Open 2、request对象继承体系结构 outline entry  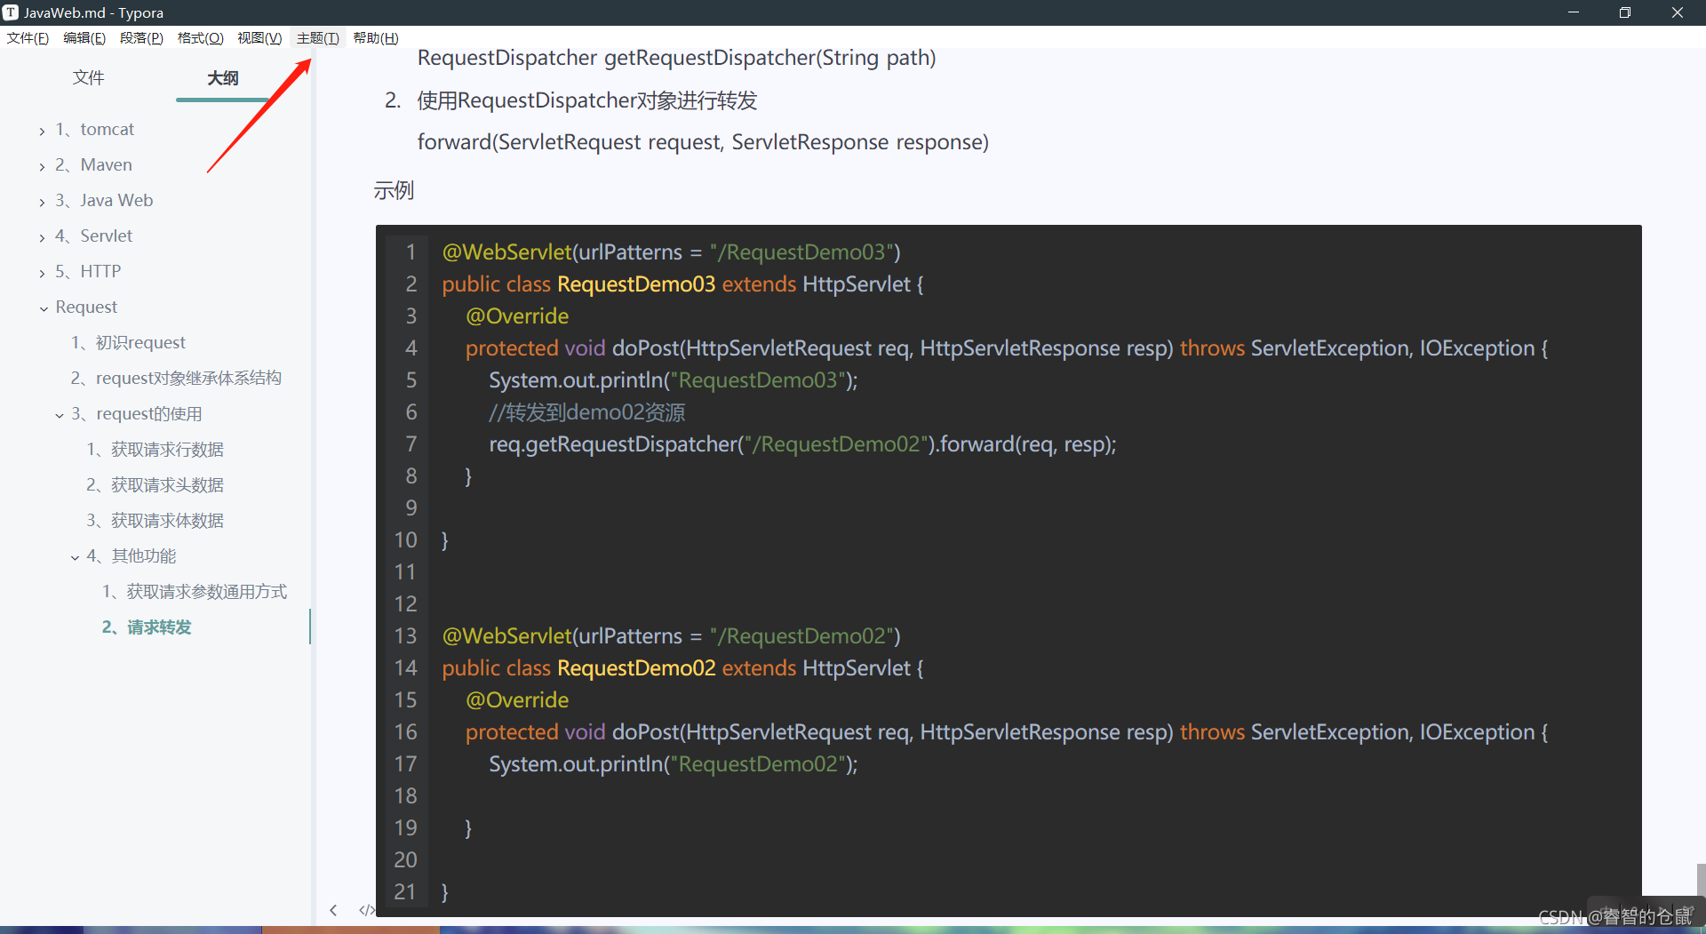(x=176, y=379)
